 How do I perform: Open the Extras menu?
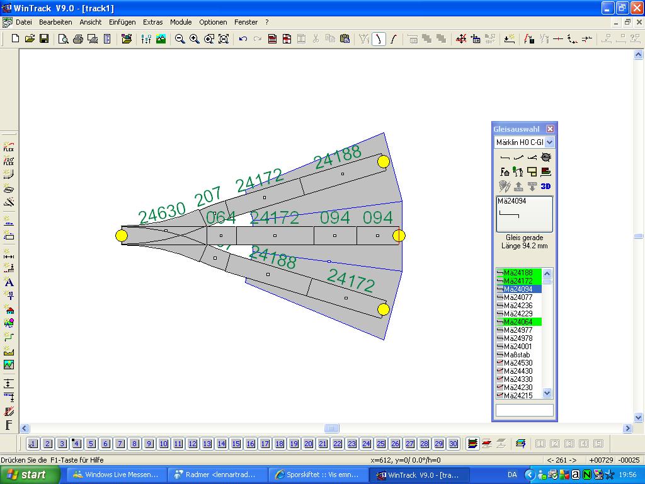click(152, 22)
